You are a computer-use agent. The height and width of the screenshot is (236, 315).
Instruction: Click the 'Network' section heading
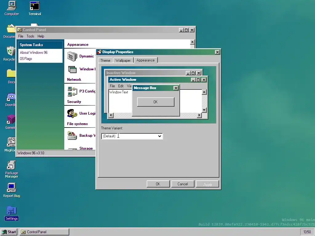point(74,80)
